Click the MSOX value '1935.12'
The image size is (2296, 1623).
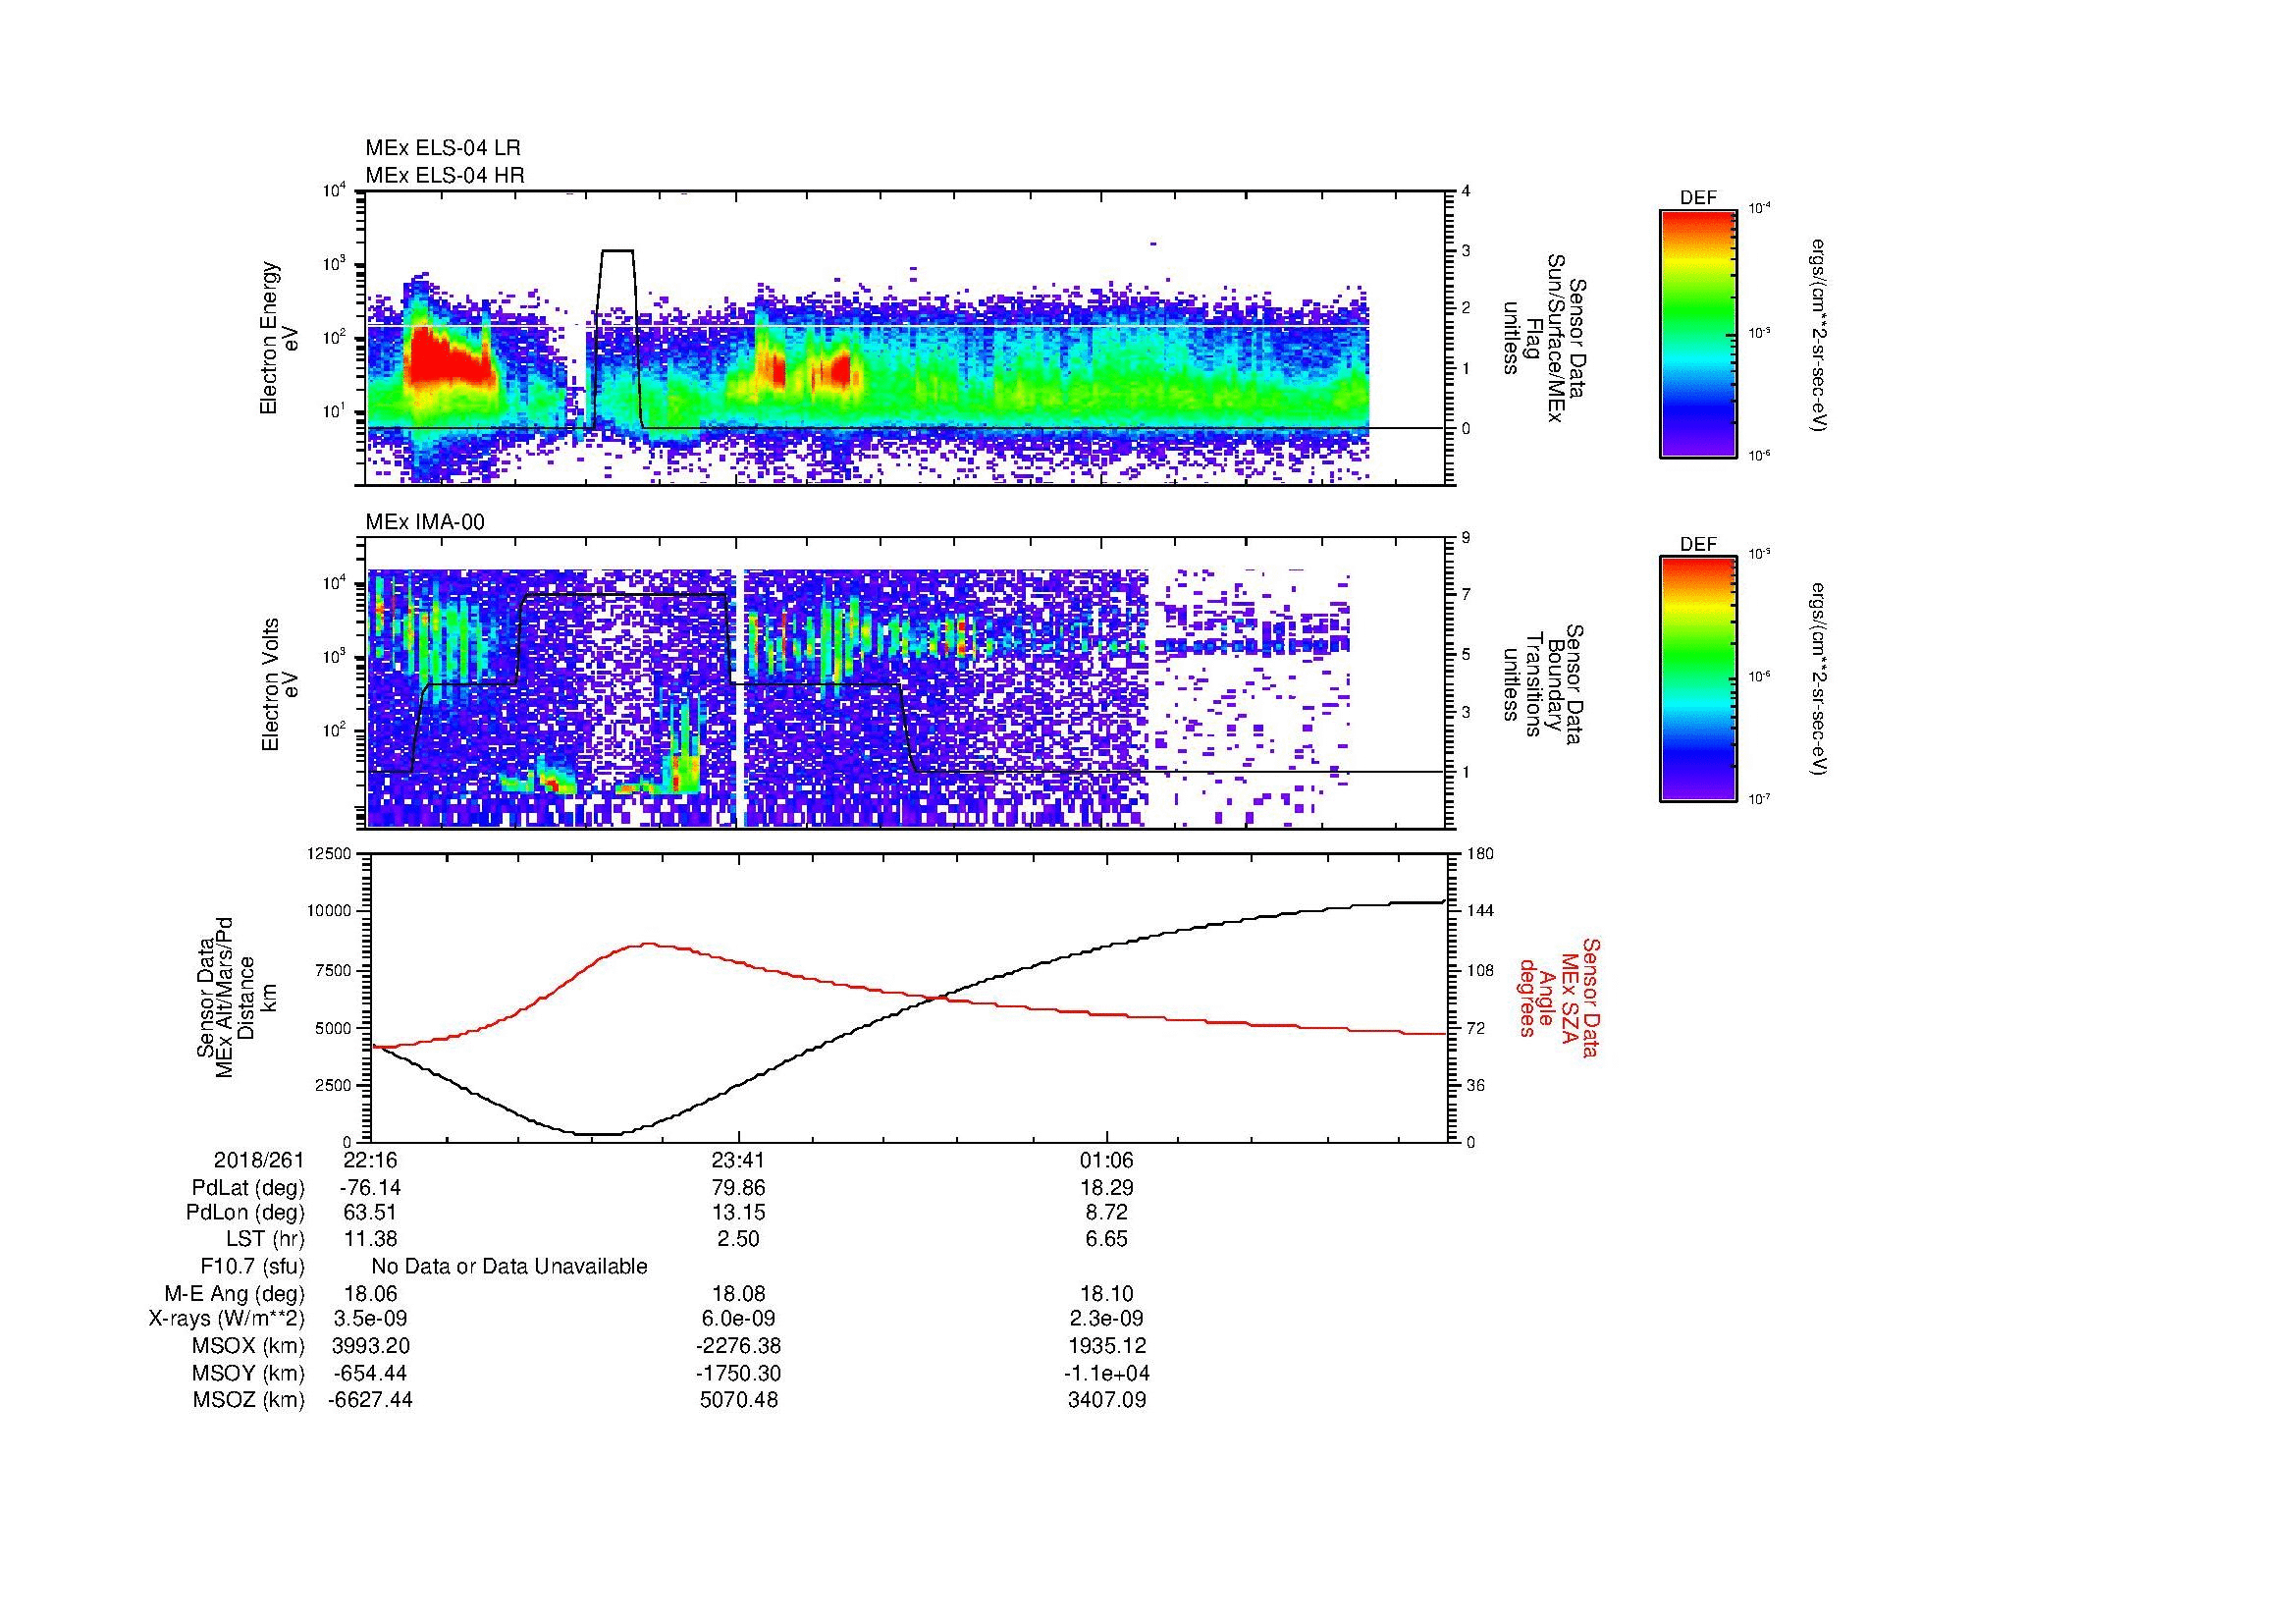point(1107,1346)
